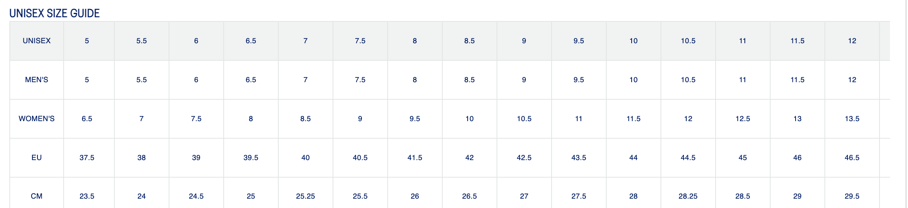Screen dimensions: 908x208
Task: Click the EU row header
Action: click(37, 158)
